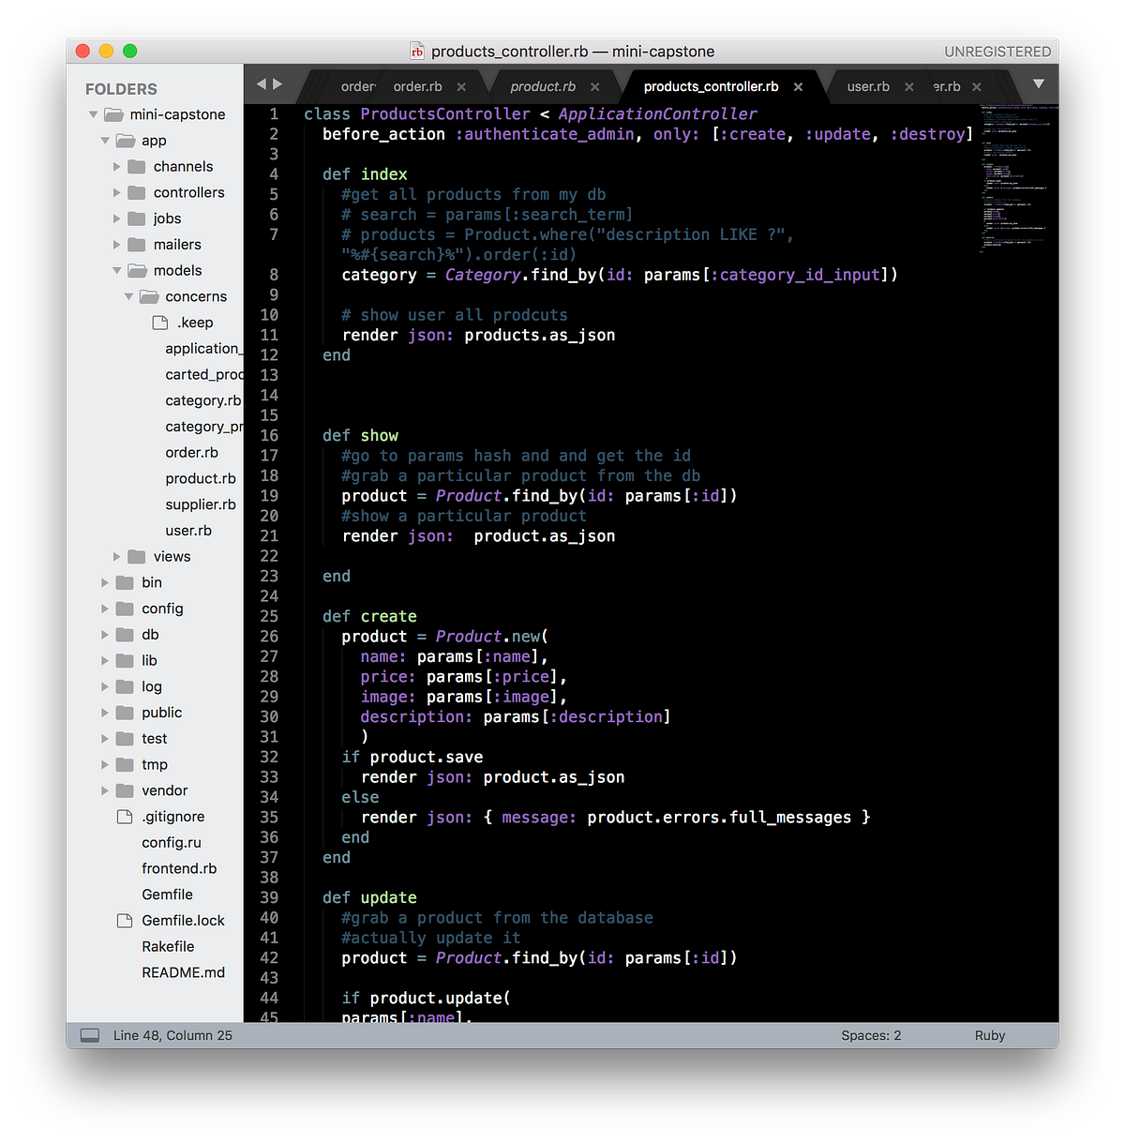Click the app folder icon in the sidebar
This screenshot has height=1143, width=1125.
pyautogui.click(x=127, y=141)
